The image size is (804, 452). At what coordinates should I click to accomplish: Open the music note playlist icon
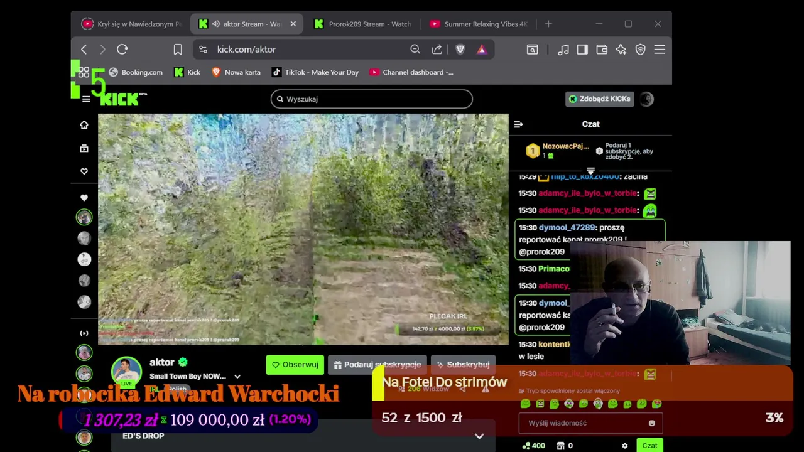click(x=563, y=49)
